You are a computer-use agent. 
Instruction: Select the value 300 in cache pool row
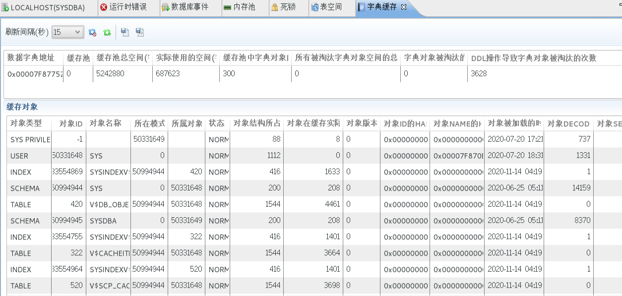coord(229,73)
